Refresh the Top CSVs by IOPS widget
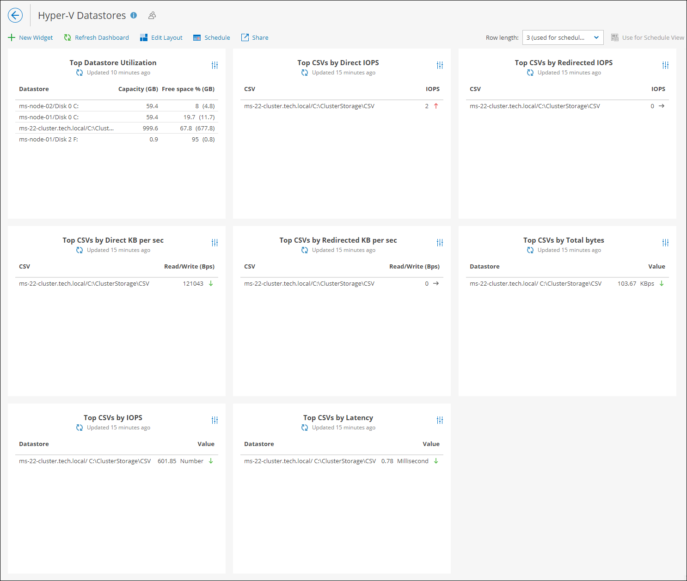Image resolution: width=687 pixels, height=581 pixels. coord(80,428)
